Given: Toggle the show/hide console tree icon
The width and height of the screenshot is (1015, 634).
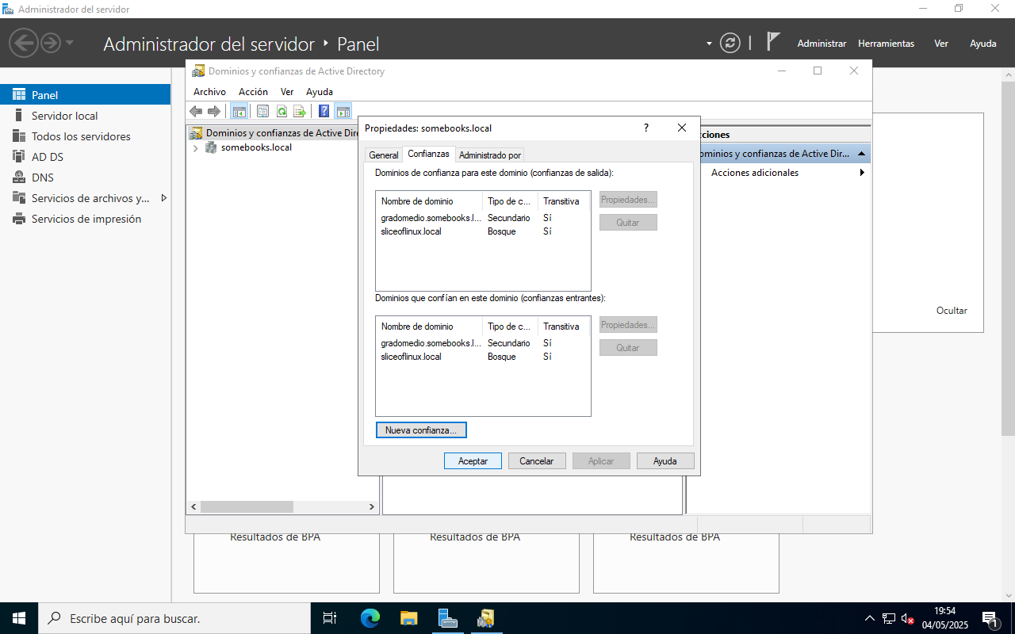Looking at the screenshot, I should 239,112.
